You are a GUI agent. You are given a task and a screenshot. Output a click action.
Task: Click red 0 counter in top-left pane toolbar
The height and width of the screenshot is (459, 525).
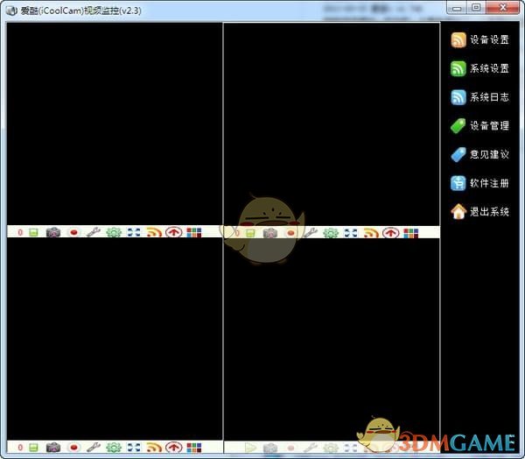click(x=20, y=232)
